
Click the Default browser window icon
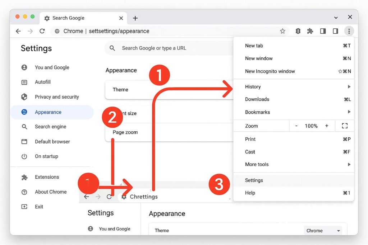(x=24, y=141)
